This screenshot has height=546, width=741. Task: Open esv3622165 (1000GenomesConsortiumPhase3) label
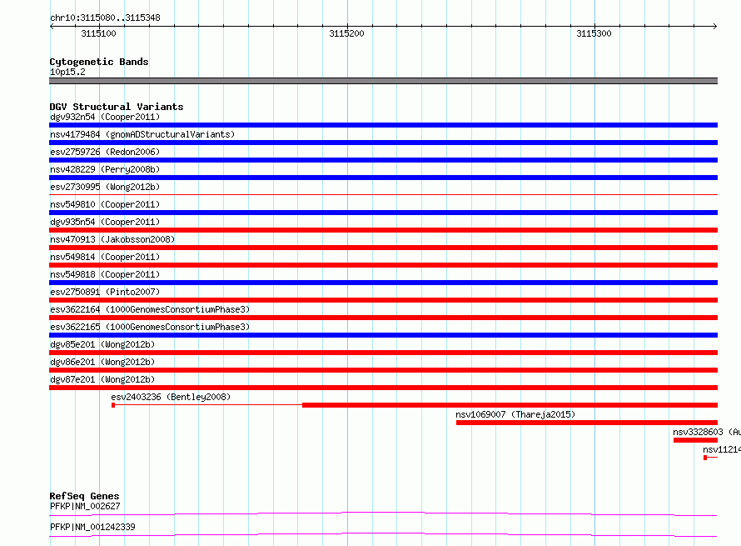pos(150,327)
